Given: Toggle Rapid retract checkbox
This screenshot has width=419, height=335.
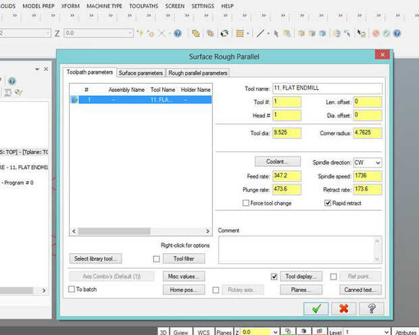Looking at the screenshot, I should point(328,203).
